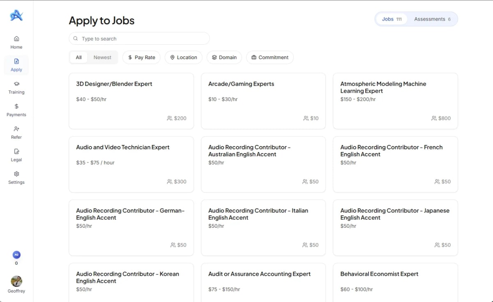Click the $50 referral icon on German-English Accent card
The image size is (493, 302).
click(x=173, y=245)
